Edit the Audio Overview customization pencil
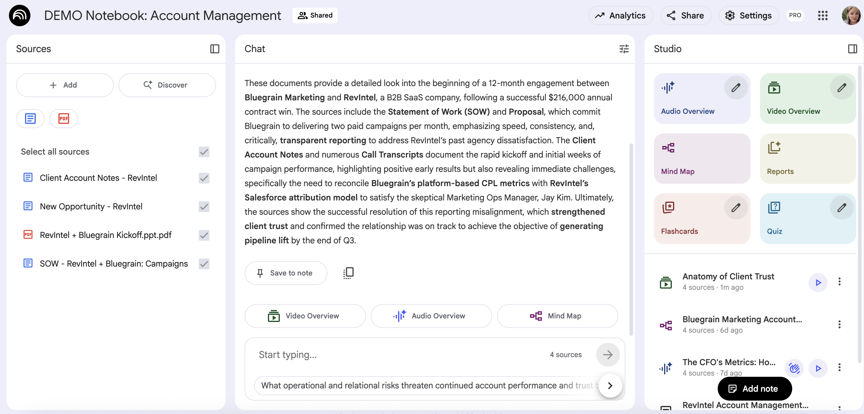 [736, 88]
